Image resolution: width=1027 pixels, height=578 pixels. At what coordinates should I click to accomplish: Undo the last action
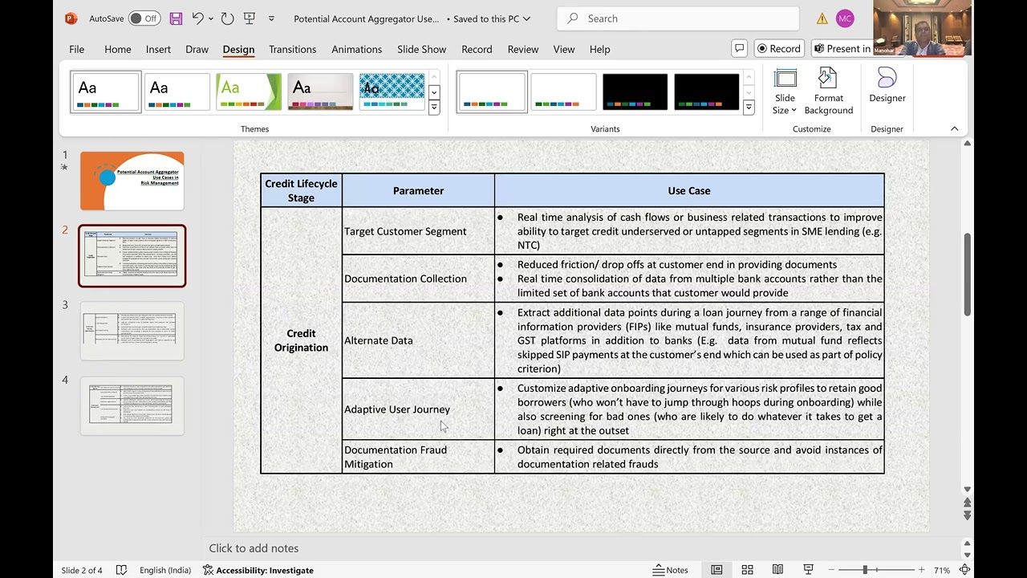[197, 18]
